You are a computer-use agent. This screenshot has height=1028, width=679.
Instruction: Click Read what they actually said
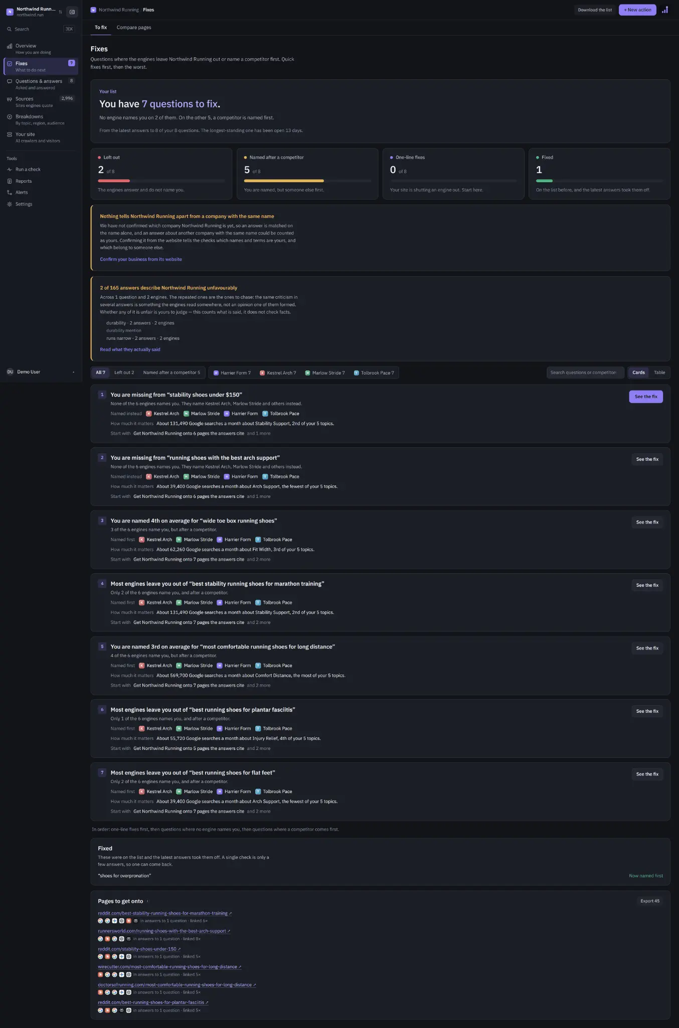(130, 350)
